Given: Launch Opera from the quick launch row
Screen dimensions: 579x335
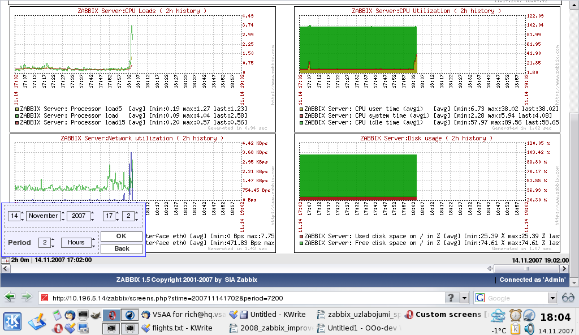Looking at the screenshot, I should pos(57,328).
